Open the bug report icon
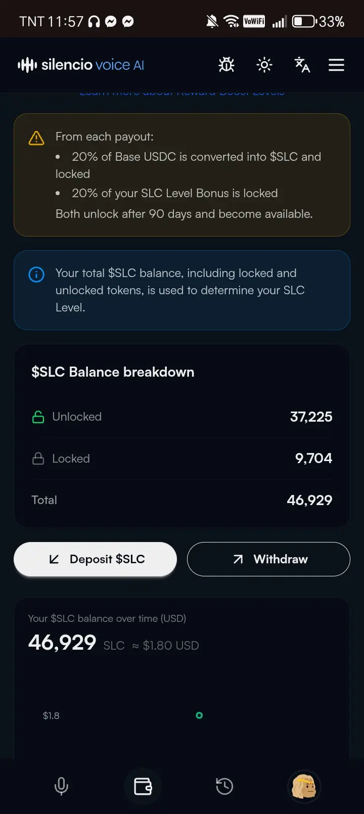 click(x=226, y=65)
